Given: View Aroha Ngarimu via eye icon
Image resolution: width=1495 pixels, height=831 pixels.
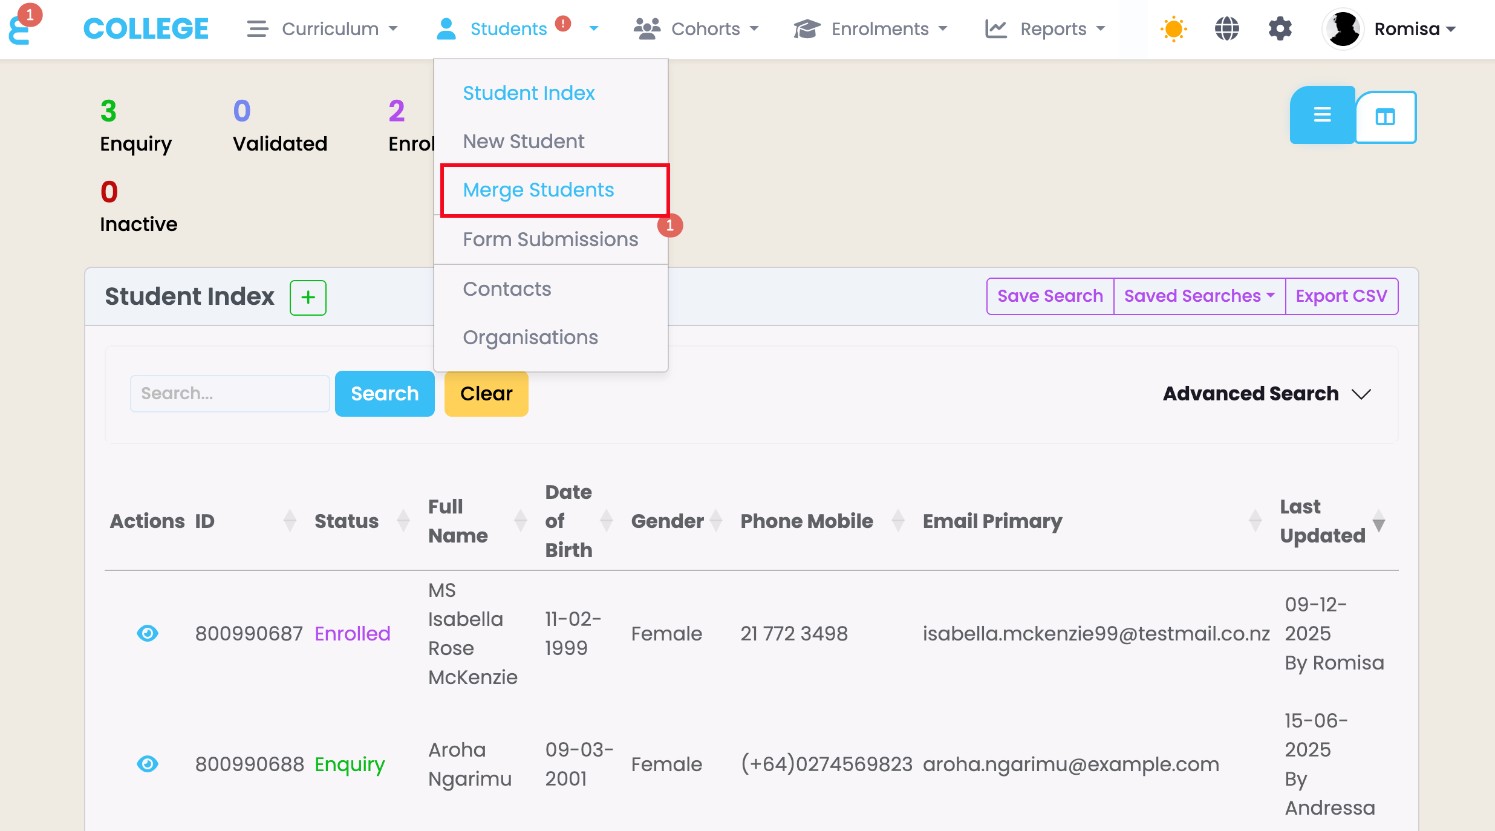Looking at the screenshot, I should 148,764.
